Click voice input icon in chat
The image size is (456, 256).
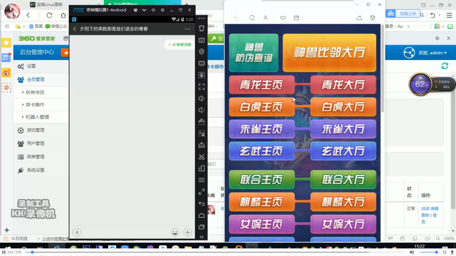click(77, 232)
